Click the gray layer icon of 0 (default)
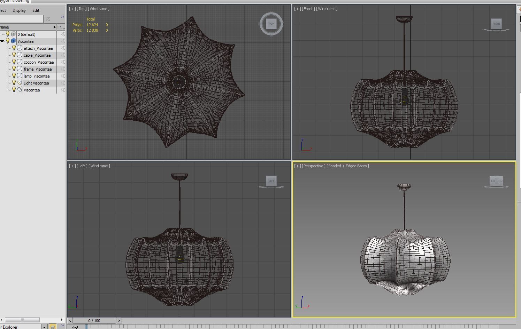The height and width of the screenshot is (329, 521). [13, 34]
